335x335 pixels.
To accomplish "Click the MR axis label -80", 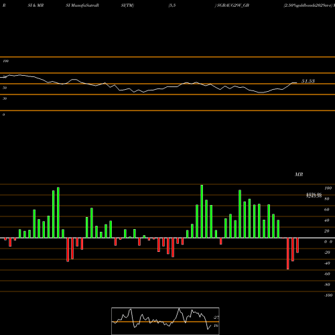I will (327, 285).
